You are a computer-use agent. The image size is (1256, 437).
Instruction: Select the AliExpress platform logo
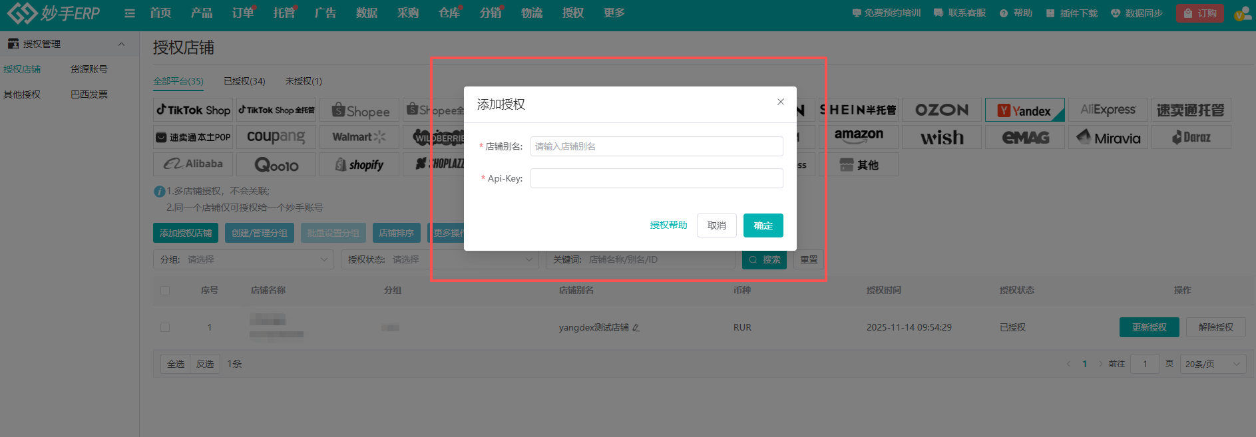click(1108, 110)
